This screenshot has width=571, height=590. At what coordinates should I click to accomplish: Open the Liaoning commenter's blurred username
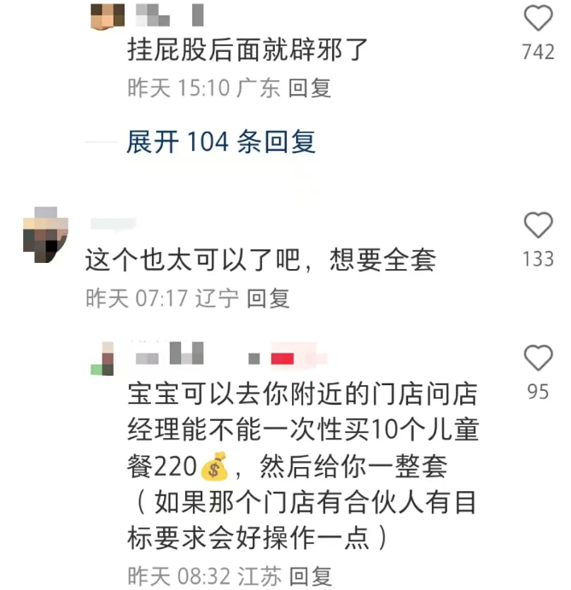(x=114, y=224)
